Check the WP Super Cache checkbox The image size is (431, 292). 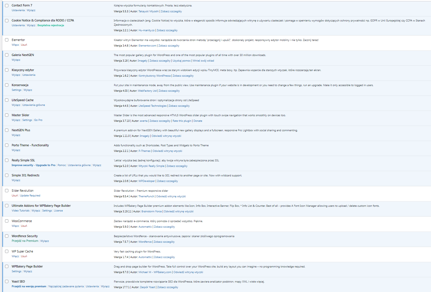click(x=7, y=251)
